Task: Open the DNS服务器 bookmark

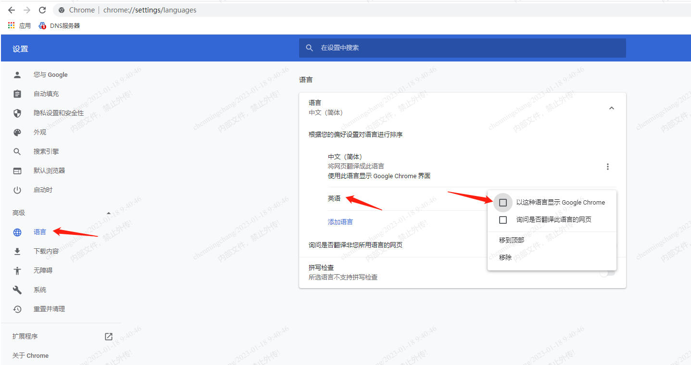Action: point(59,25)
